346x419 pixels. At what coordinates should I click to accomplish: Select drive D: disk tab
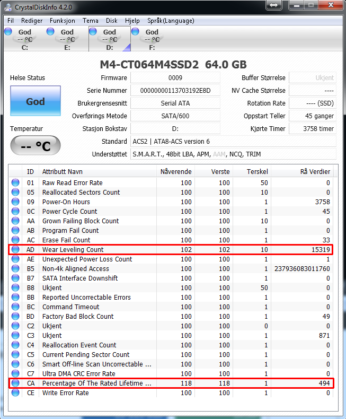tap(110, 39)
